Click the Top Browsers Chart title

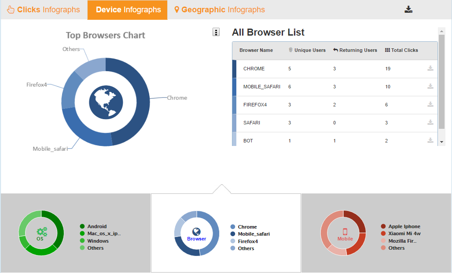pyautogui.click(x=106, y=35)
